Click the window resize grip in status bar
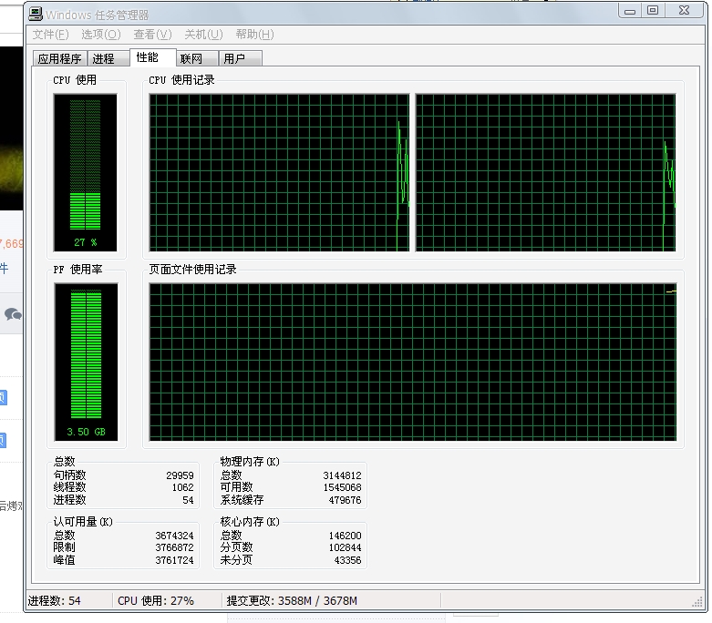This screenshot has width=712, height=623. (697, 602)
